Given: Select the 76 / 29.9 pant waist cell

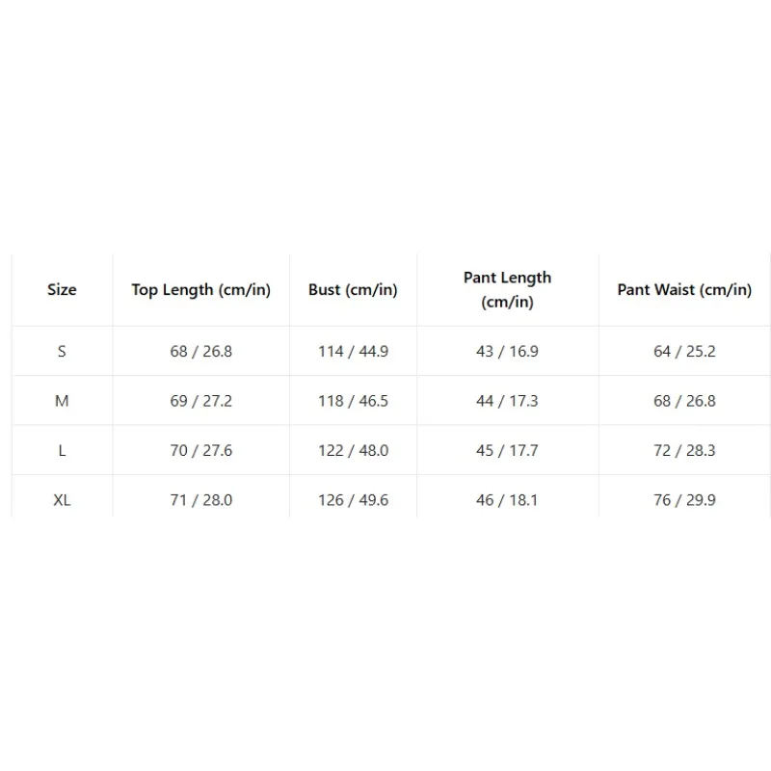Looking at the screenshot, I should pyautogui.click(x=684, y=500).
